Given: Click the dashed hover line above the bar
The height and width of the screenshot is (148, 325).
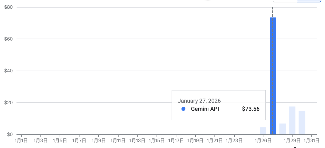Looking at the screenshot, I should click(x=273, y=12).
